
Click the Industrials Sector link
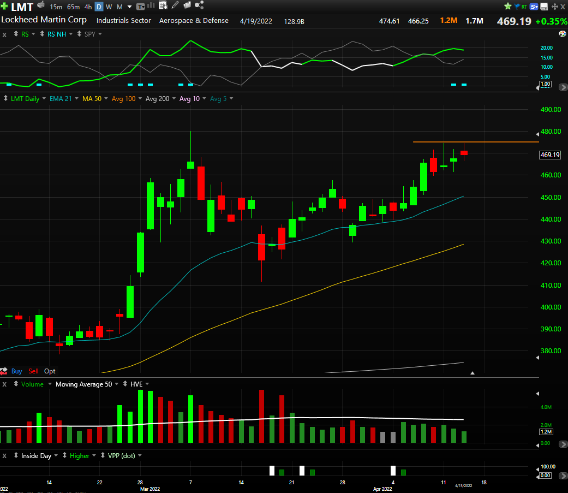[x=123, y=21]
